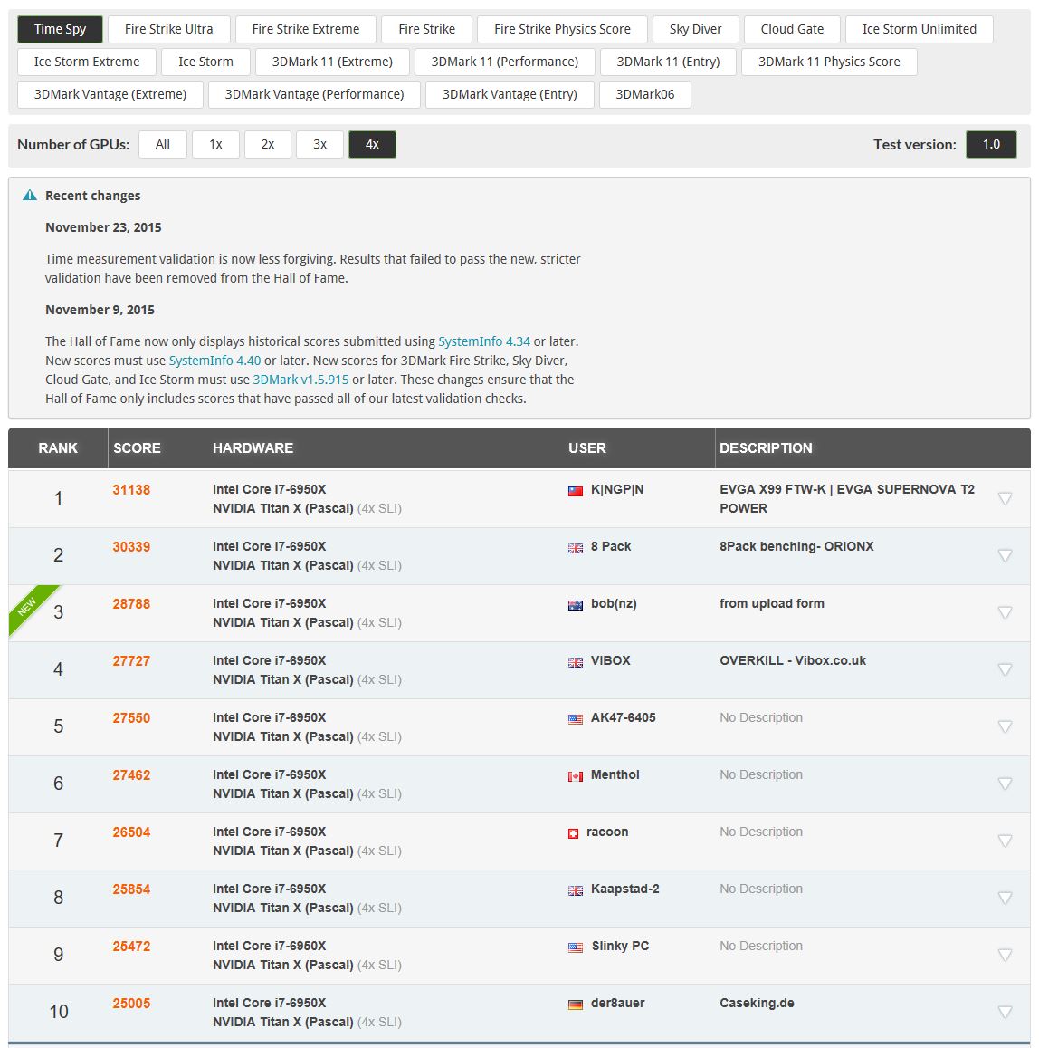The height and width of the screenshot is (1048, 1039).
Task: Click the Swiss flag icon beside racoon
Action: point(573,833)
